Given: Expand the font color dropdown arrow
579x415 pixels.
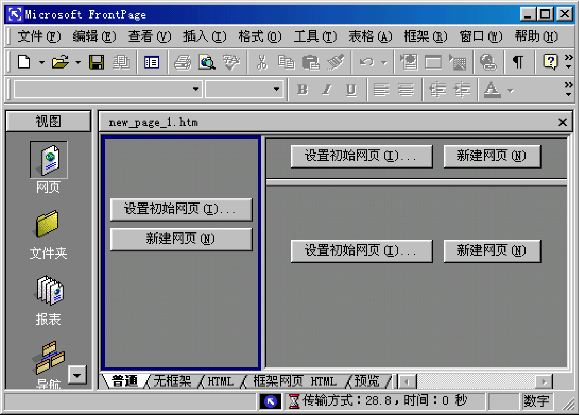Looking at the screenshot, I should 510,90.
